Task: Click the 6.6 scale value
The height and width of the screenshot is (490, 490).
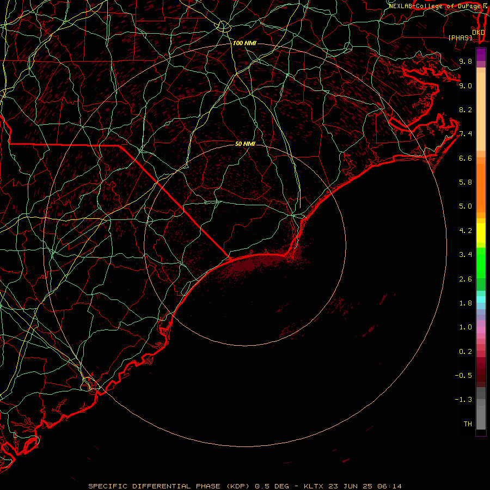Action: [465, 158]
